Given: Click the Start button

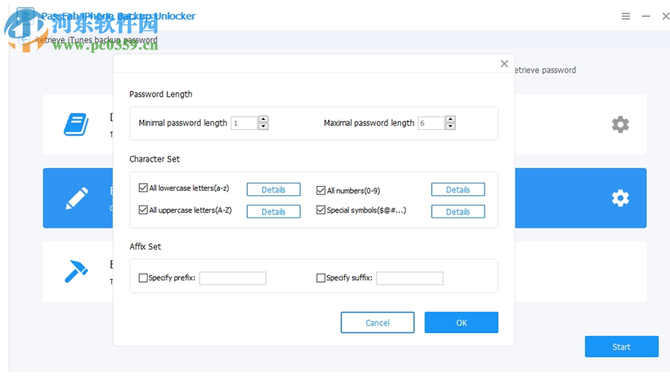Looking at the screenshot, I should click(x=622, y=347).
